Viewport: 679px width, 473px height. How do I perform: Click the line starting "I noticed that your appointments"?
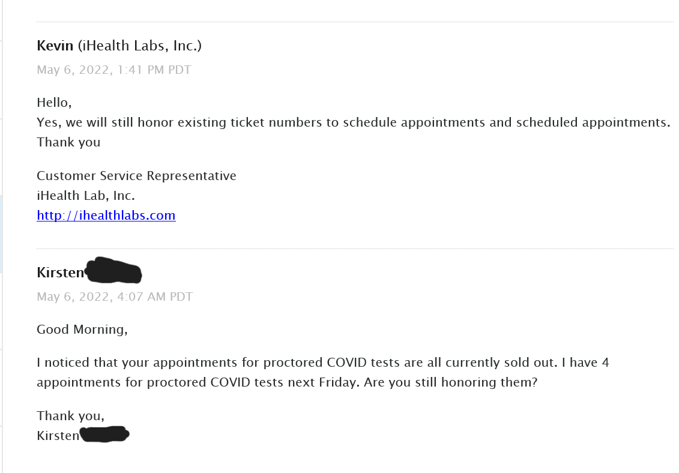(x=323, y=363)
